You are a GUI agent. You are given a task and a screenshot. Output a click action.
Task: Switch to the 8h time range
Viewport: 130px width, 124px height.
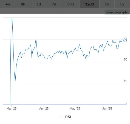tap(23, 4)
